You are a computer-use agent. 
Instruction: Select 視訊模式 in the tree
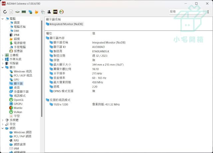pyautogui.click(x=20, y=96)
